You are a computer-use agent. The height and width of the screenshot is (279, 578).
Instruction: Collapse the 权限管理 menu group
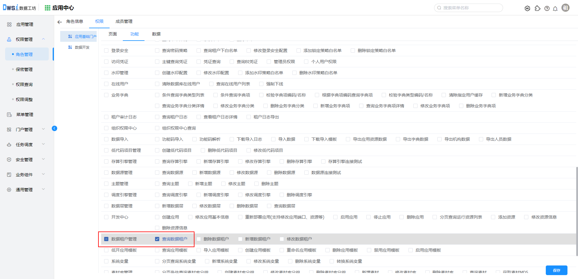(x=43, y=39)
